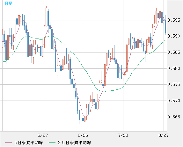Viewport: 183px width, 147px height.
Task: Click the 6/26 date axis label
Action: click(83, 135)
